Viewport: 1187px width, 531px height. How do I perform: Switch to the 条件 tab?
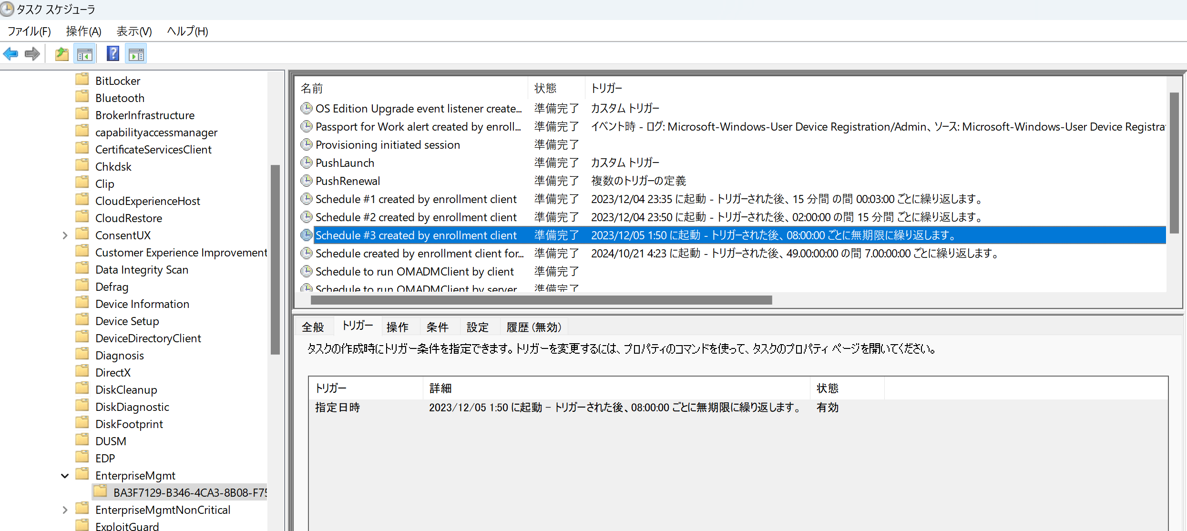click(x=438, y=327)
